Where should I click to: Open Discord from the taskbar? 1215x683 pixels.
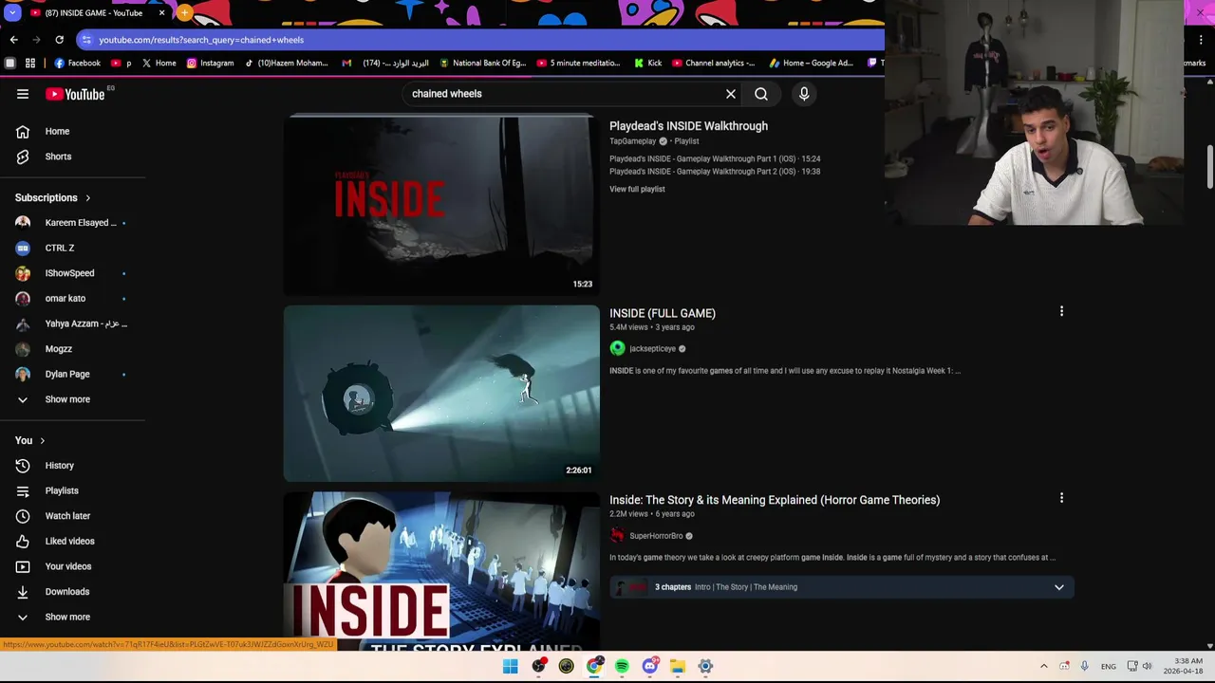649,666
